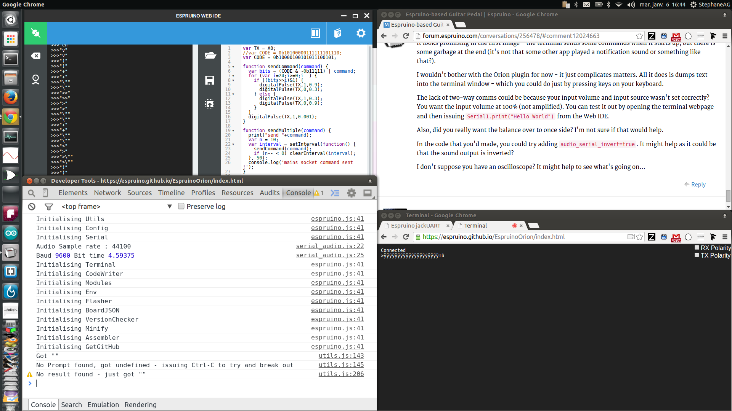Collapse the setInterval fold arrow on line 22
Viewport: 732px width, 411px height.
click(x=233, y=145)
